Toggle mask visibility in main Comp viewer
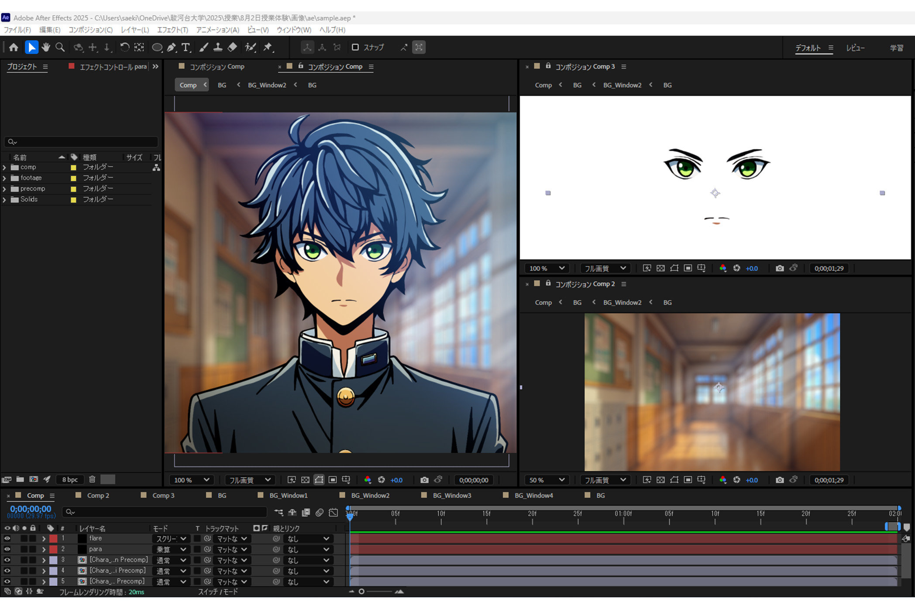Screen dimensions: 915x609 (319, 480)
